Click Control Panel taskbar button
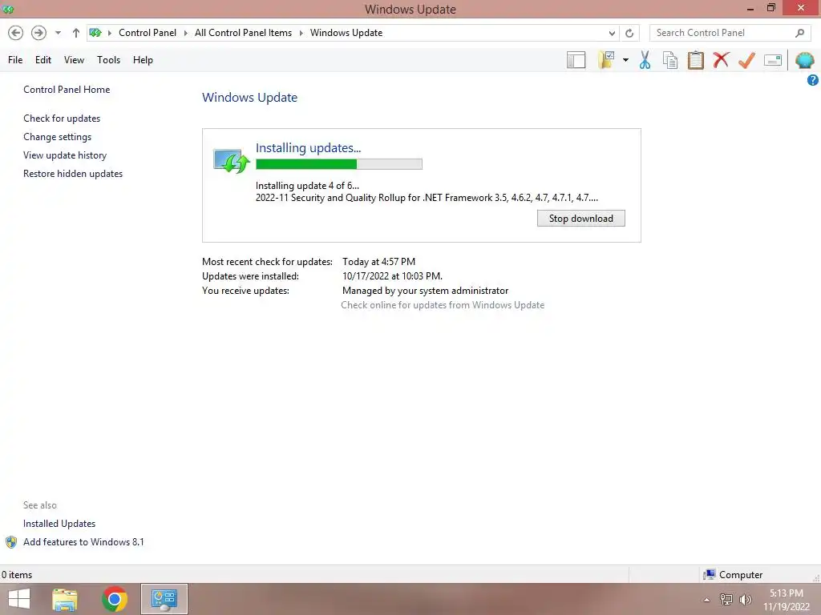The width and height of the screenshot is (821, 615). 164,599
